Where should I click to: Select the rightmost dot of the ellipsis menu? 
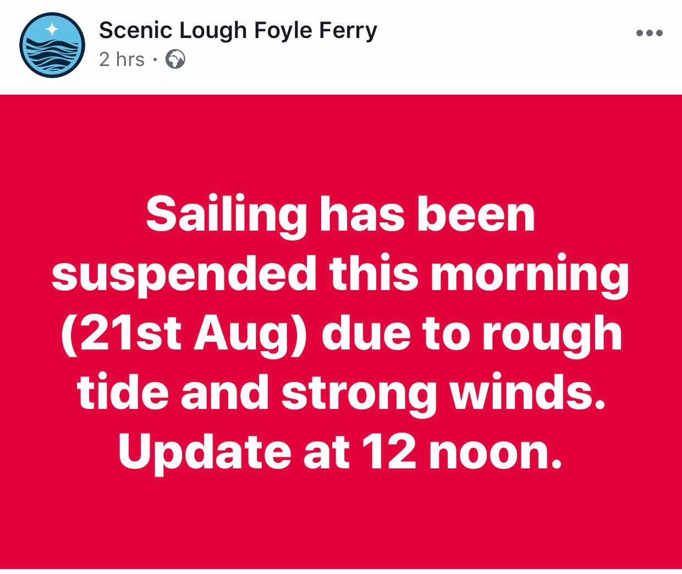coord(659,33)
